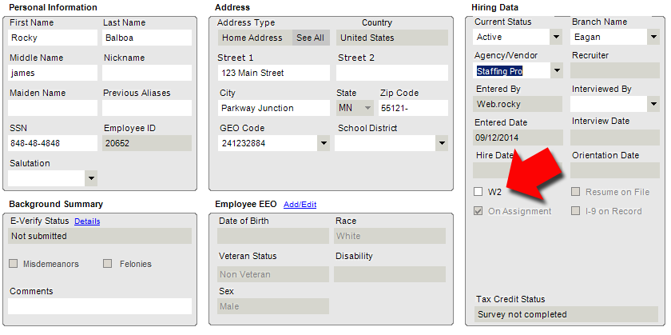This screenshot has height=335, width=671.
Task: Check the Felonies box
Action: click(107, 264)
